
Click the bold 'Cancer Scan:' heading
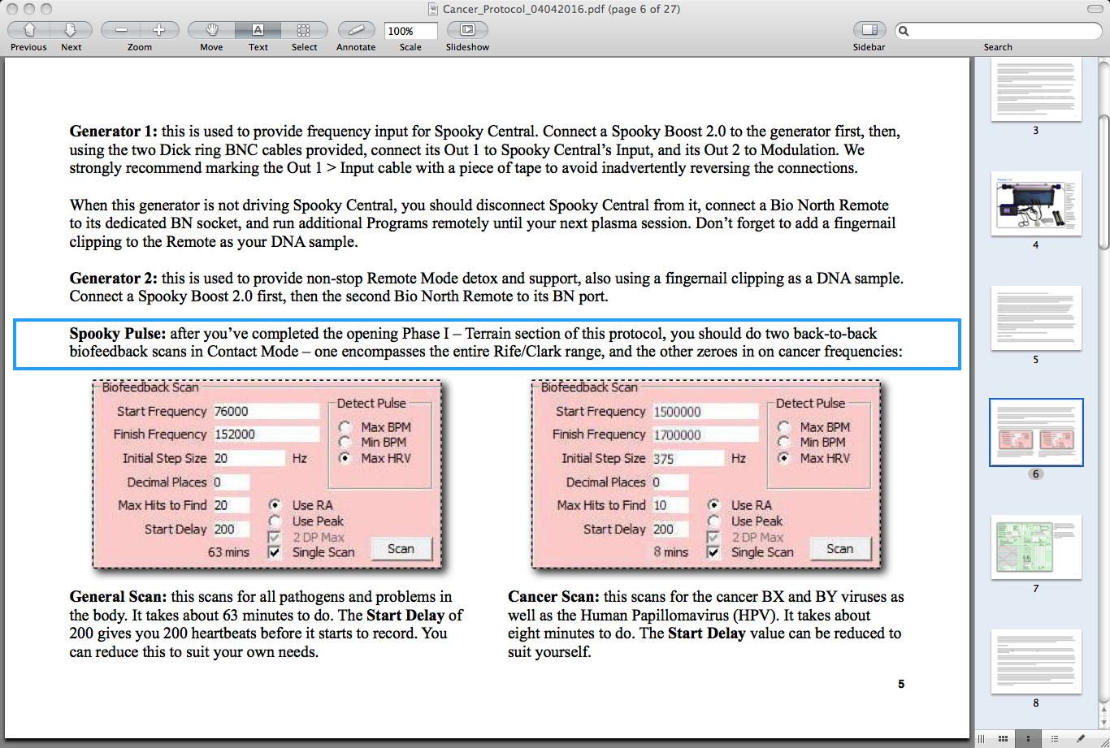554,597
